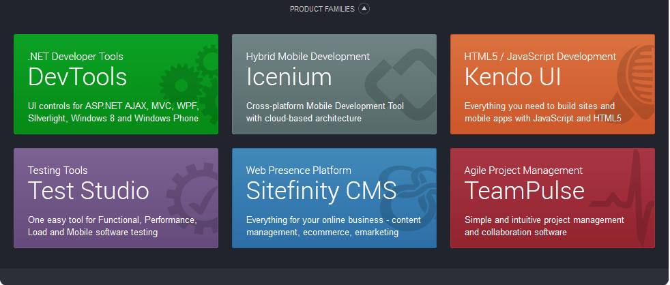Click 'UI controls for ASP.NET AJAX' description

(113, 112)
